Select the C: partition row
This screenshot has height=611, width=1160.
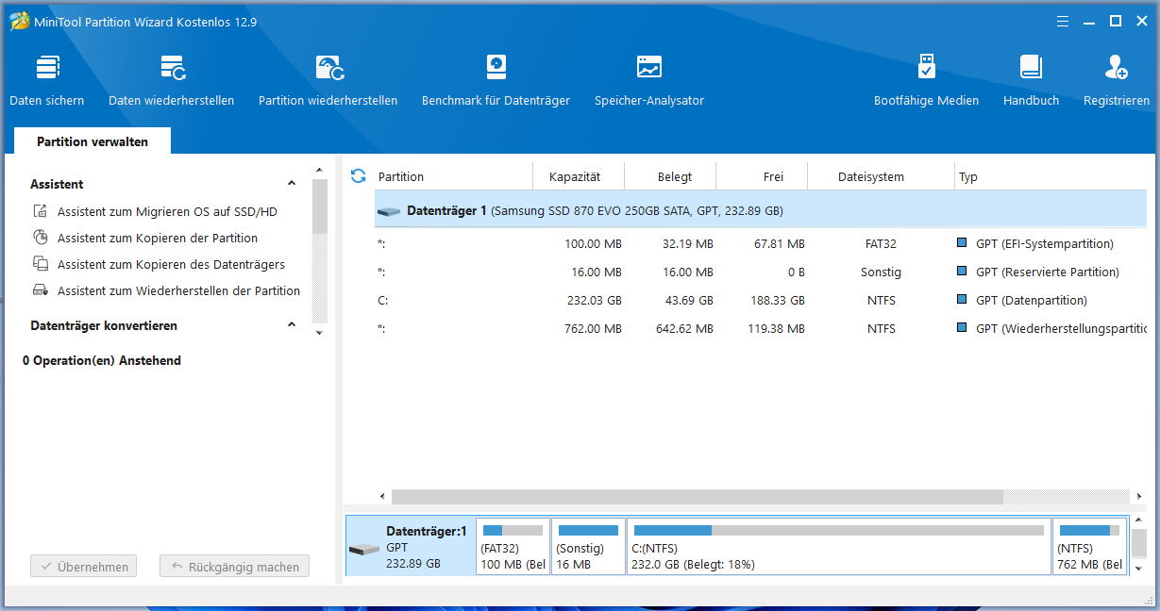(x=761, y=300)
